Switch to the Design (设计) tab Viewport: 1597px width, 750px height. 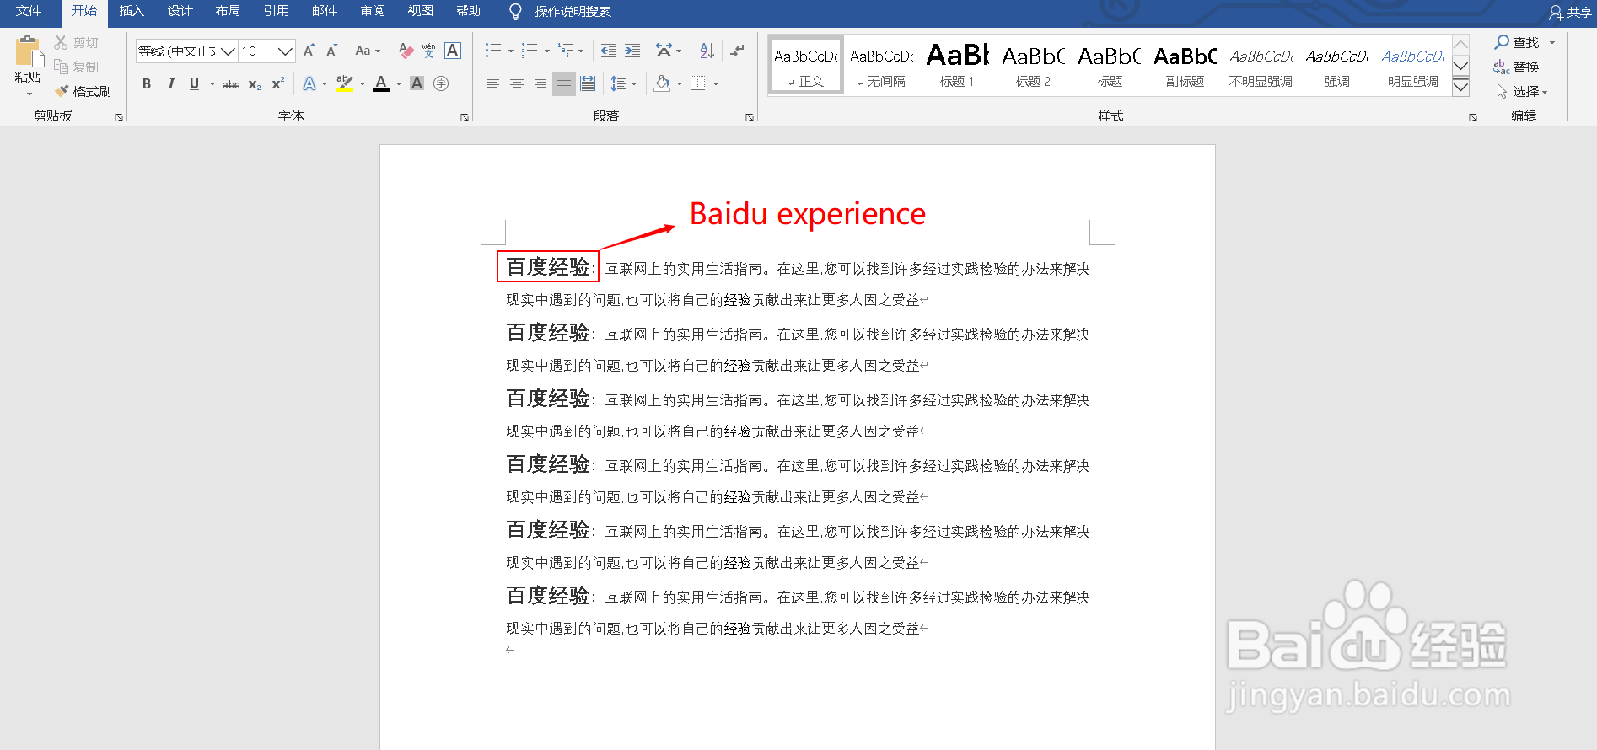click(x=180, y=11)
